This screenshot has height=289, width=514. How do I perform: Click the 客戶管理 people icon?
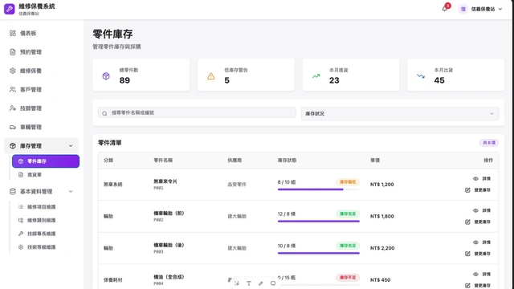click(13, 89)
